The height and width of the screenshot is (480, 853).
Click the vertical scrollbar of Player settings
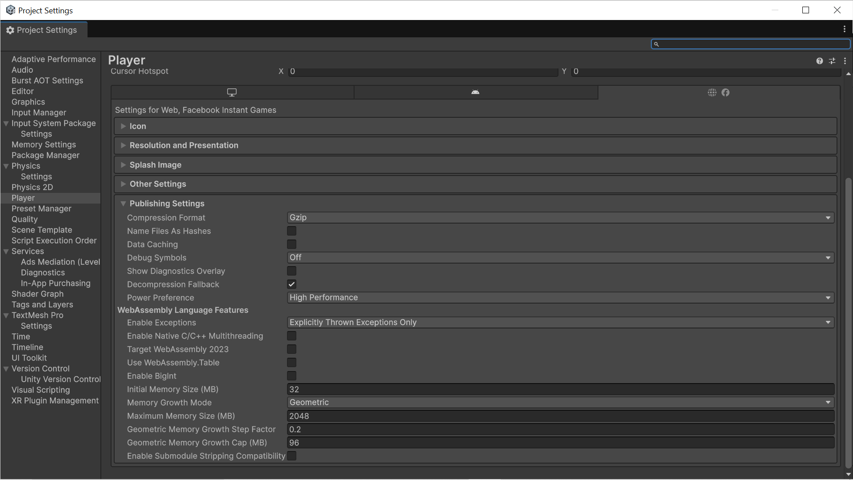848,322
